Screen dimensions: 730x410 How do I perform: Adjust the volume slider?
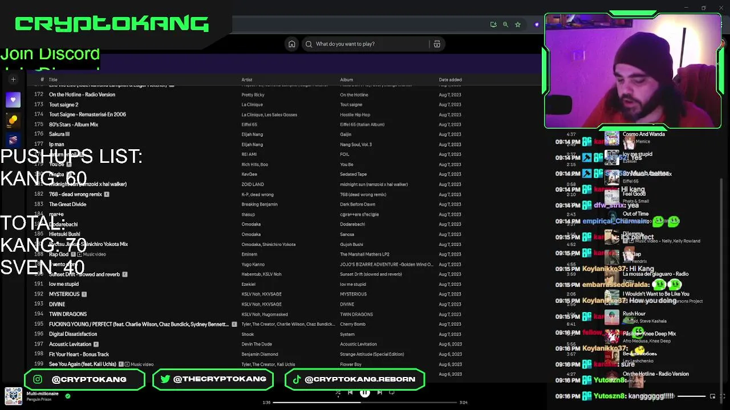691,396
